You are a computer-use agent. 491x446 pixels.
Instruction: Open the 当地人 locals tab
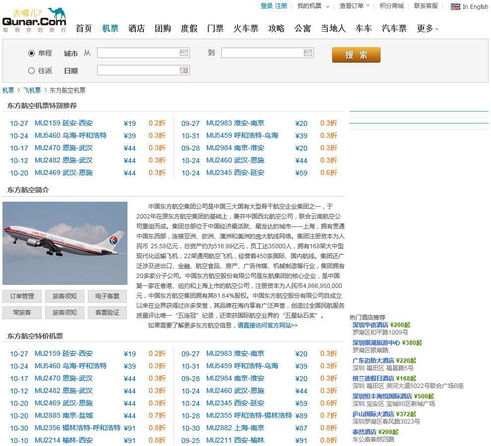coord(333,28)
